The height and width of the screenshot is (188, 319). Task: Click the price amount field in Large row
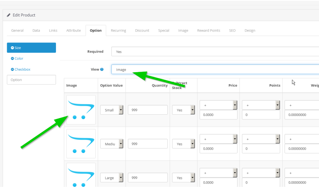point(218,182)
